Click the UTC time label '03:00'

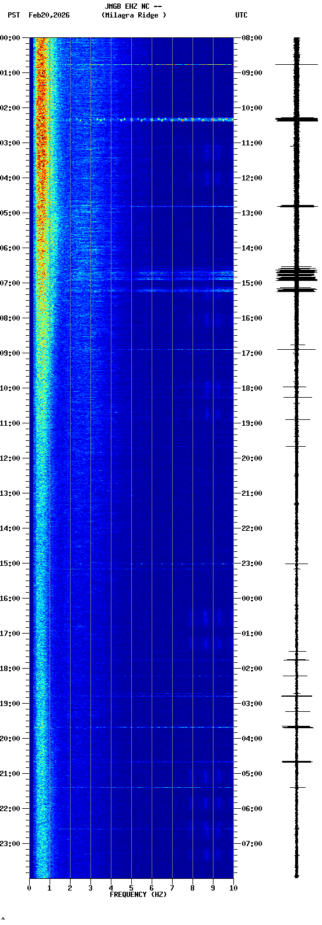252,704
